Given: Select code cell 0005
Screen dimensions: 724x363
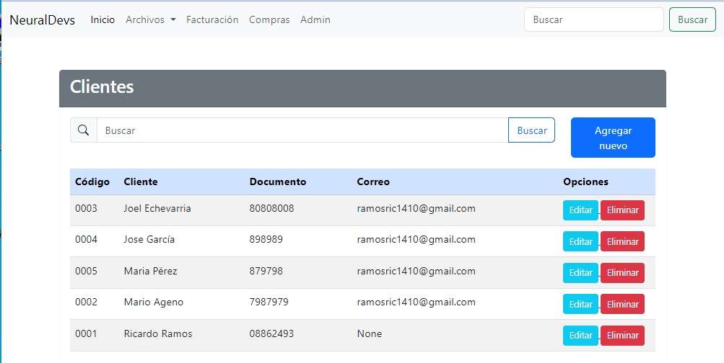Looking at the screenshot, I should (87, 271).
